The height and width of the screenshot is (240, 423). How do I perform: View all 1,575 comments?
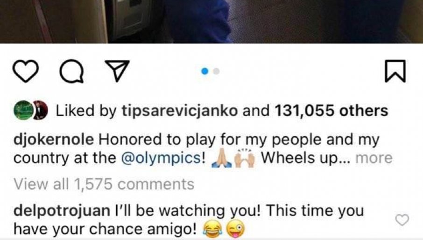[104, 184]
